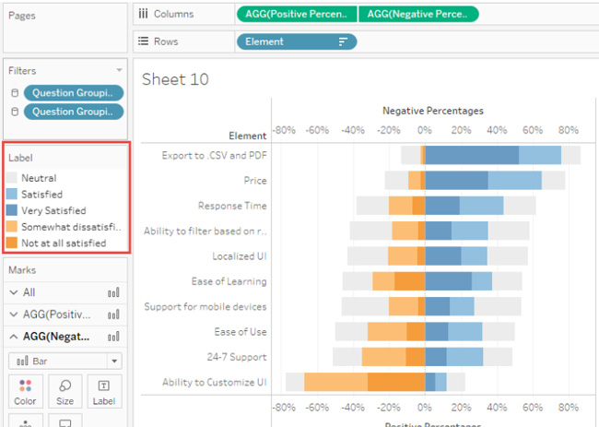Expand the All marks section

(x=13, y=292)
